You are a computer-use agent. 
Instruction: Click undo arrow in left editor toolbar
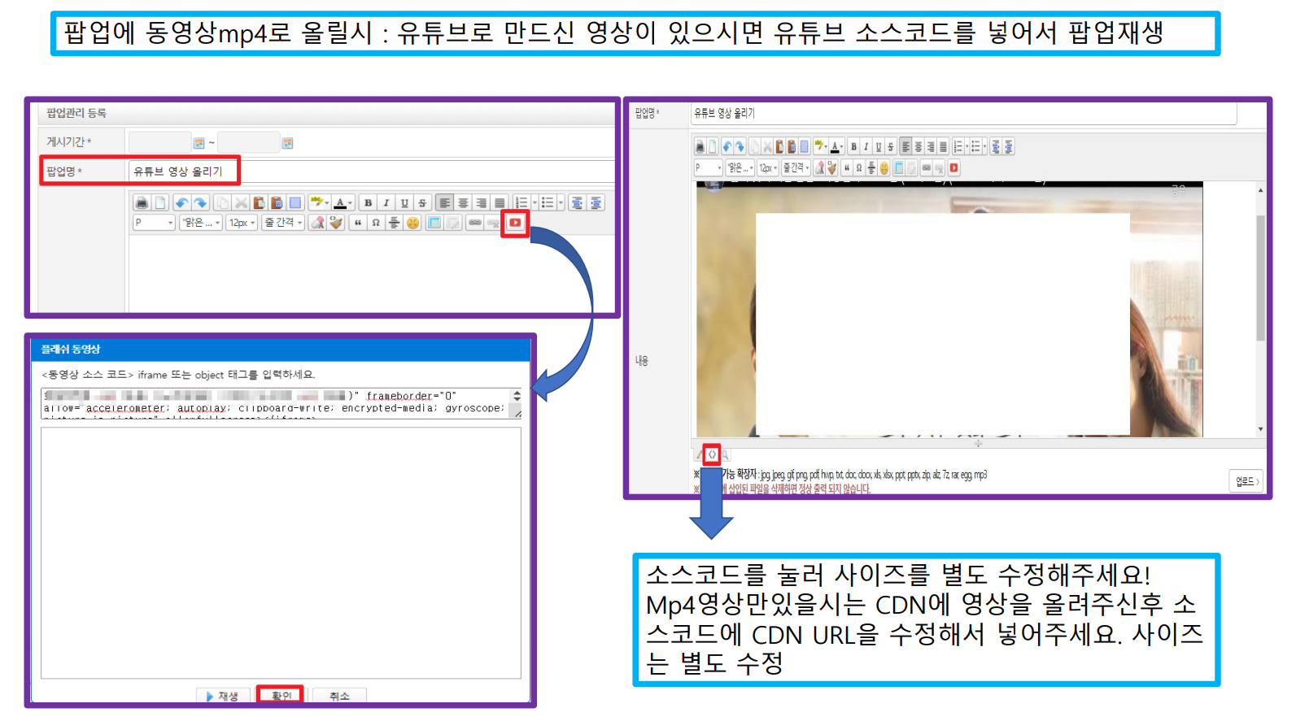181,203
